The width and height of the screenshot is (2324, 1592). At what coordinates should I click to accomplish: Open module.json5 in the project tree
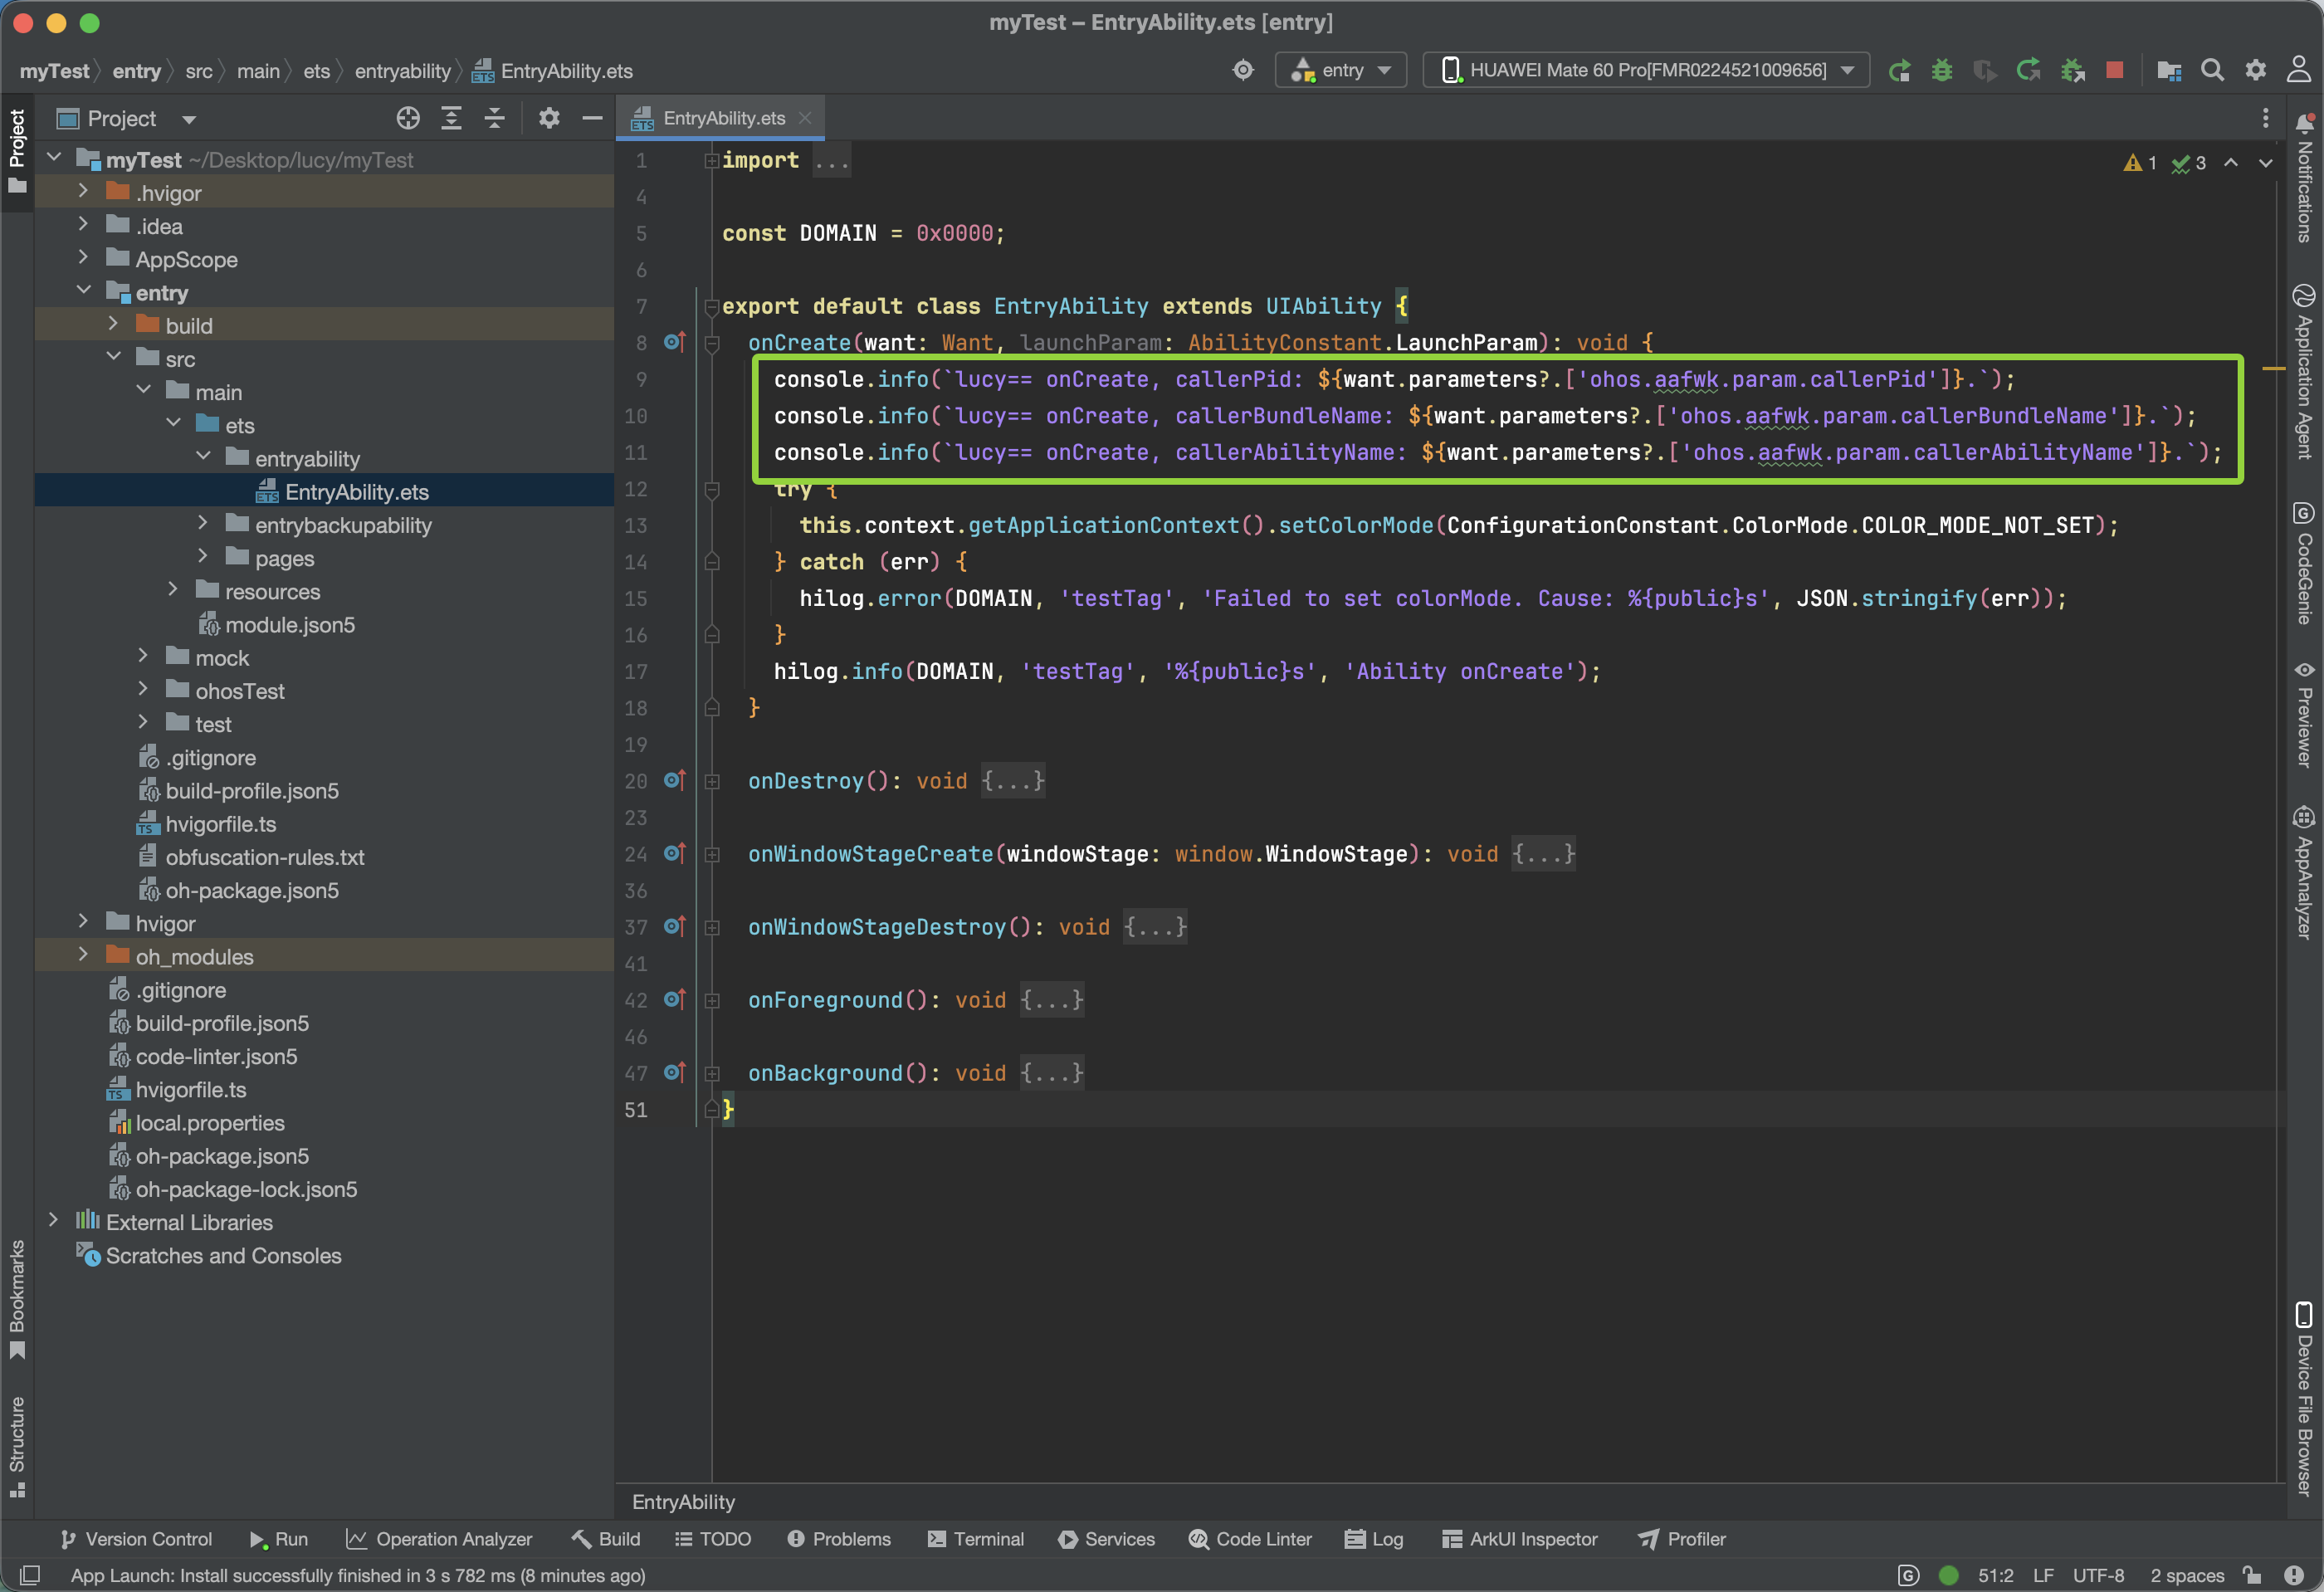click(x=289, y=625)
